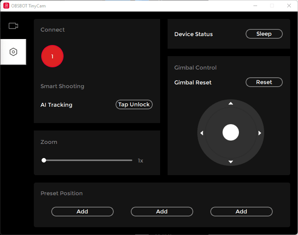The width and height of the screenshot is (298, 235).
Task: Click the middle of the Zoom slider track
Action: [x=88, y=160]
